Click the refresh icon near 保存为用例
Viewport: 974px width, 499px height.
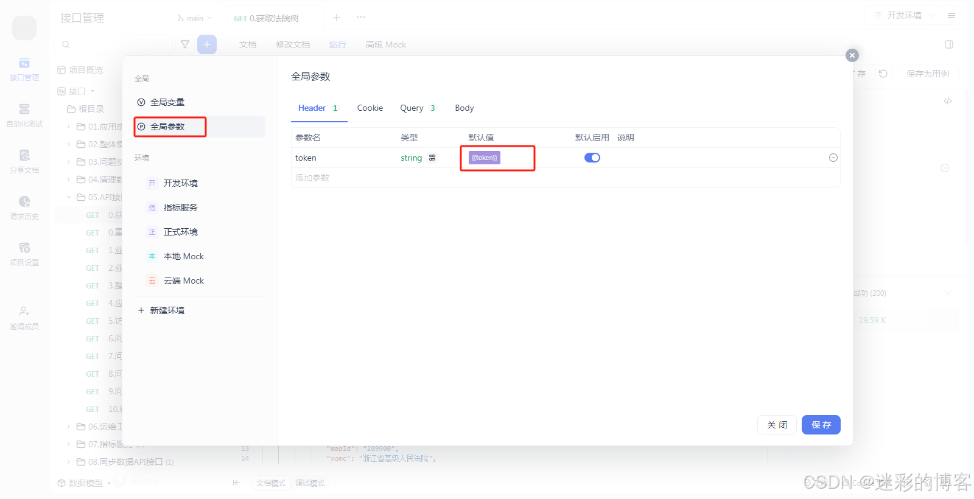point(883,74)
